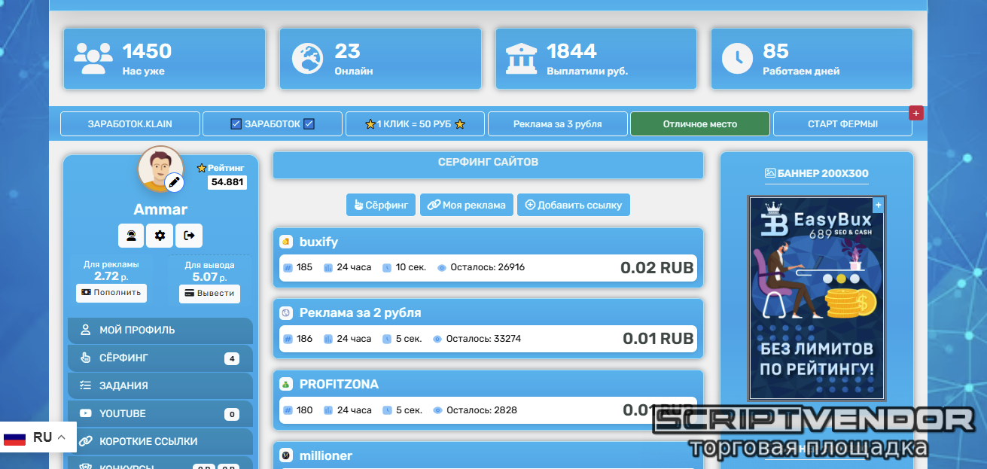This screenshot has height=469, width=987.
Task: Click the СЕРФИНГ САЙТОВ heading
Action: 488,162
